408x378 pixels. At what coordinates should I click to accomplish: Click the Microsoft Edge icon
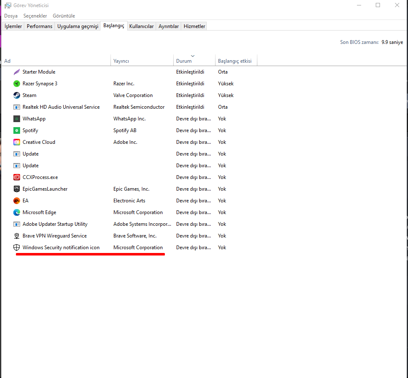click(x=17, y=212)
